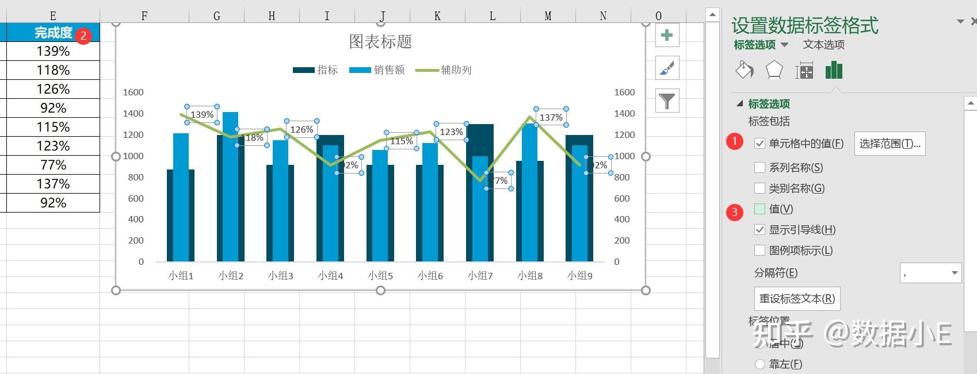Select column header N
The width and height of the screenshot is (977, 374).
[603, 16]
